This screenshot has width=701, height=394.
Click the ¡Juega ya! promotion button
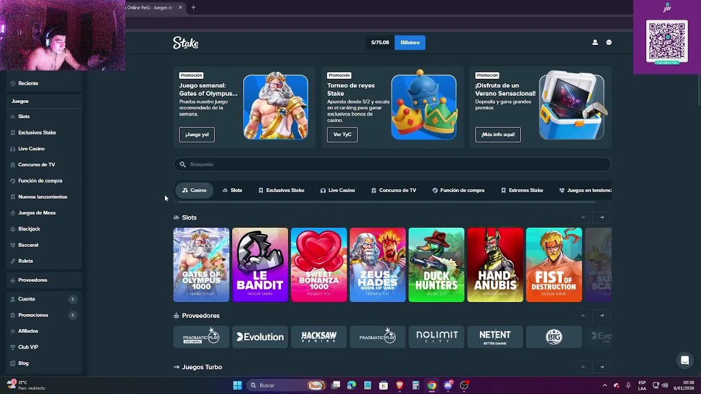click(x=197, y=135)
